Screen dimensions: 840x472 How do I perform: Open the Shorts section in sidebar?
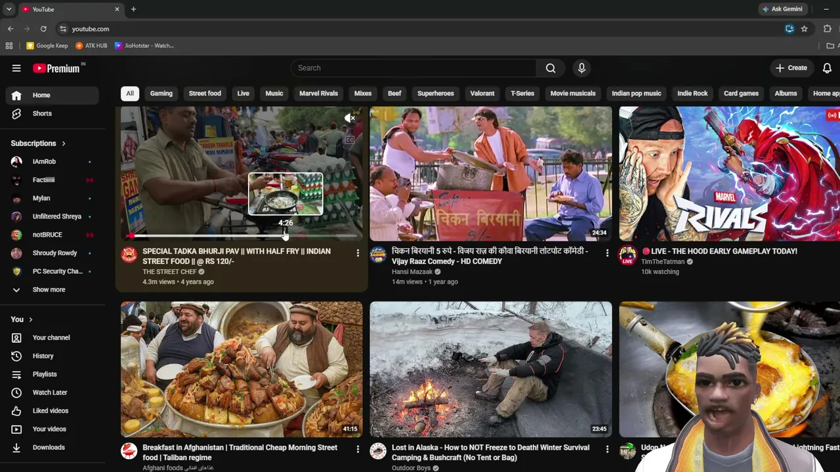[52, 113]
